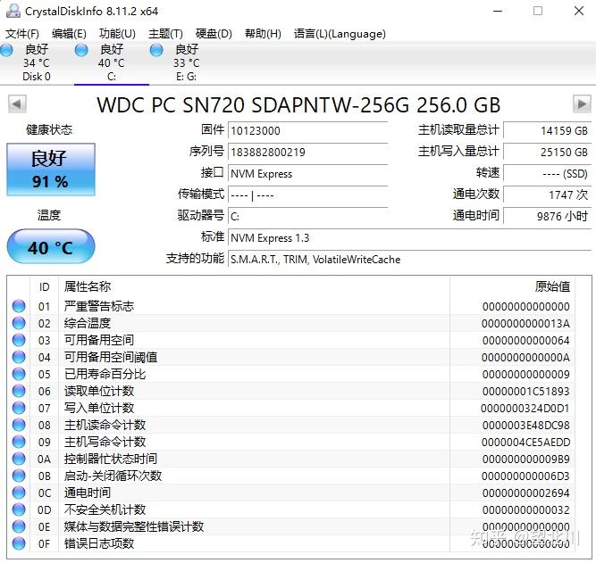596x563 pixels.
Task: Select the C: drive status orb at 40 °C
Action: pos(81,50)
